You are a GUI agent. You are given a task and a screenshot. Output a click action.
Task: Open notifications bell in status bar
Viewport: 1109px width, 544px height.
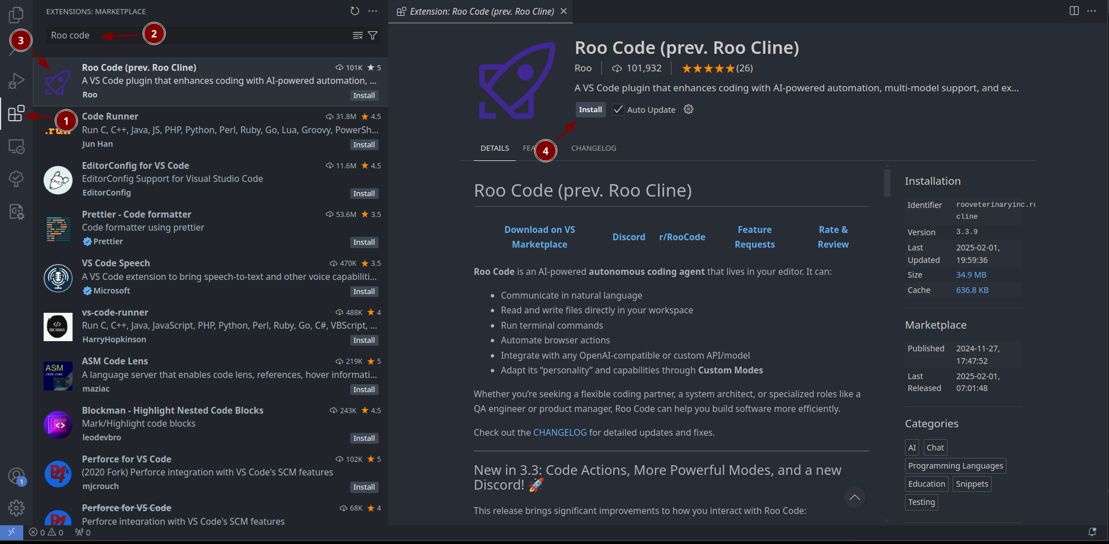[1092, 532]
